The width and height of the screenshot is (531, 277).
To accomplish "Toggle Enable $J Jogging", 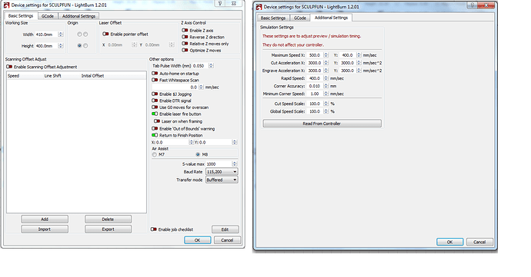I will pos(155,94).
